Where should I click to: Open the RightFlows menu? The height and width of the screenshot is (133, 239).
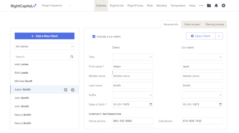coord(135,6)
